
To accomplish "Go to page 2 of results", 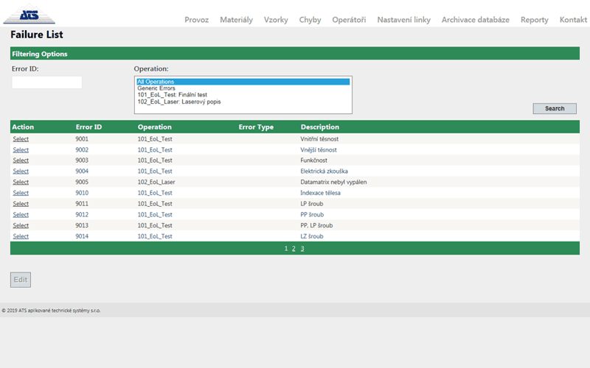I will (x=294, y=249).
